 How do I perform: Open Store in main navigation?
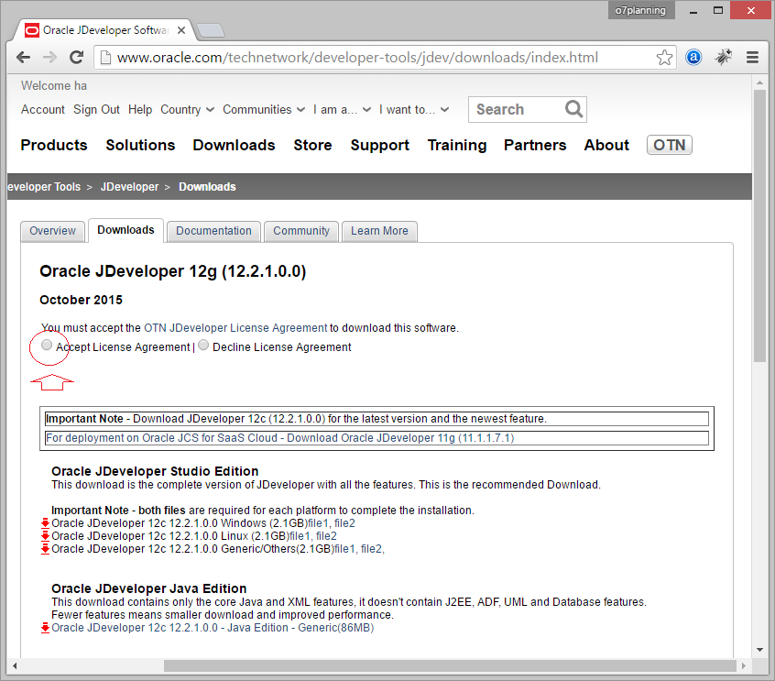(x=313, y=145)
